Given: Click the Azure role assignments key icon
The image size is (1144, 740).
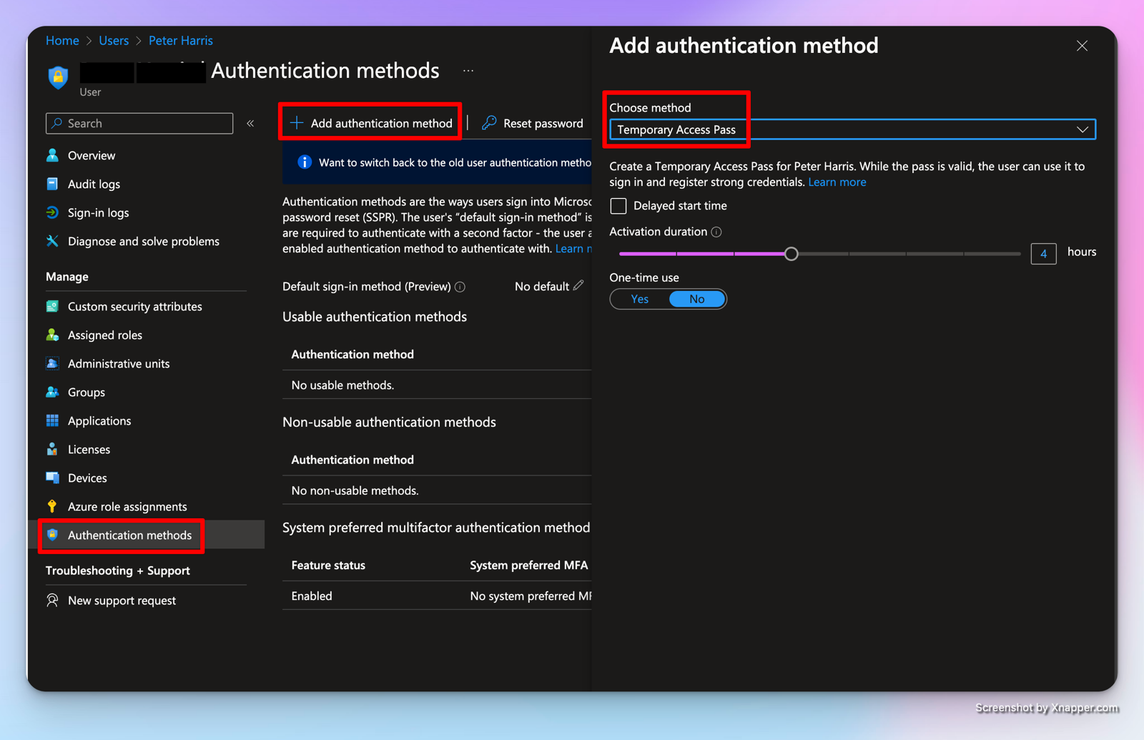Looking at the screenshot, I should point(52,506).
